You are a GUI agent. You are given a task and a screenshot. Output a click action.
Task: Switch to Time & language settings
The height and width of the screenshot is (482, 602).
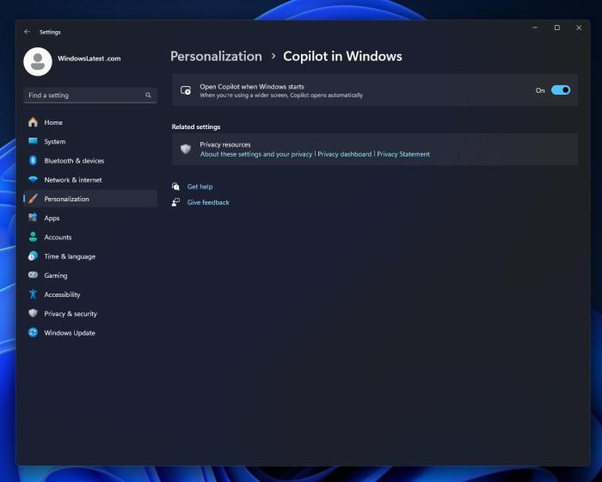pyautogui.click(x=70, y=256)
